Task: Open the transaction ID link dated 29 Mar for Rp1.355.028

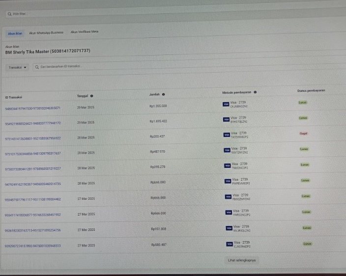Action: pos(32,108)
